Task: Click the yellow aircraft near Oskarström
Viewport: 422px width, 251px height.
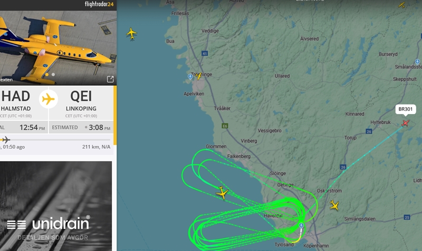Action: pyautogui.click(x=334, y=205)
